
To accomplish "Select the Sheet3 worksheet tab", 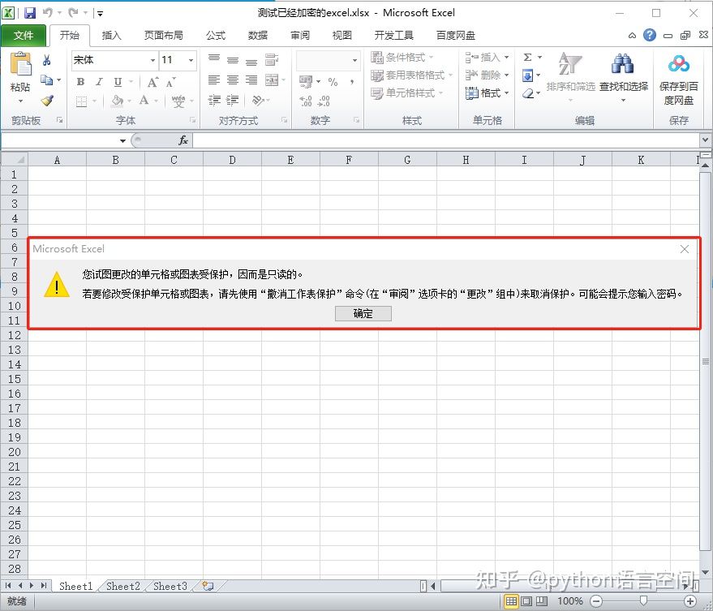I will tap(170, 586).
